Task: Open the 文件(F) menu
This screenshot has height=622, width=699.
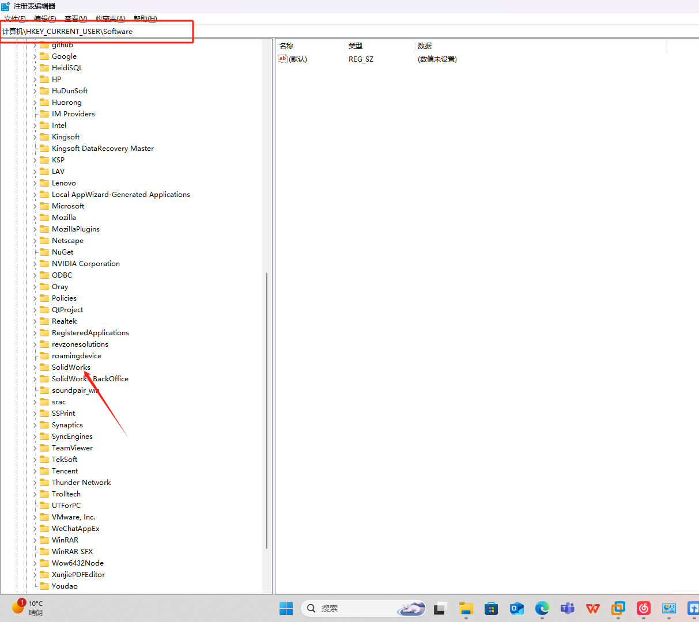Action: pos(15,19)
